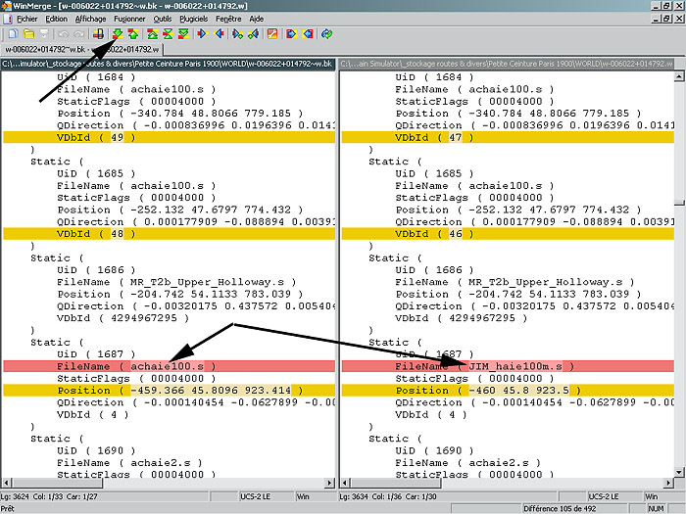The image size is (686, 514).
Task: Open the Affichage menu
Action: tap(90, 19)
